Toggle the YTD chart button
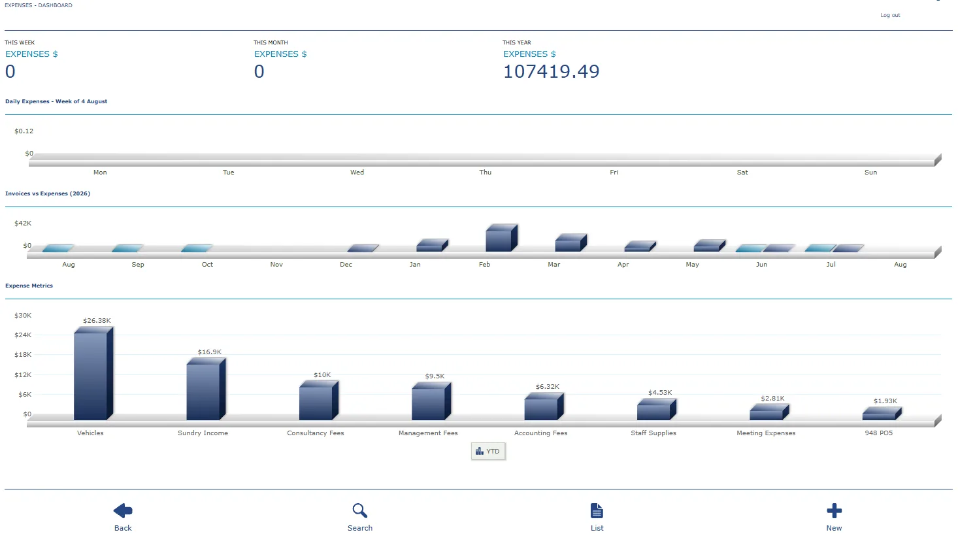Image resolution: width=958 pixels, height=545 pixels. click(x=488, y=452)
